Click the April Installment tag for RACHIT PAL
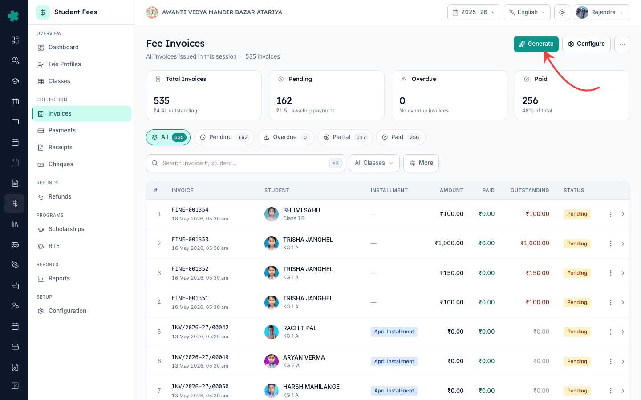Viewport: 641px width, 400px height. 394,332
